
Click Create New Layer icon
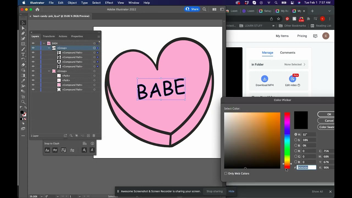coord(88,136)
